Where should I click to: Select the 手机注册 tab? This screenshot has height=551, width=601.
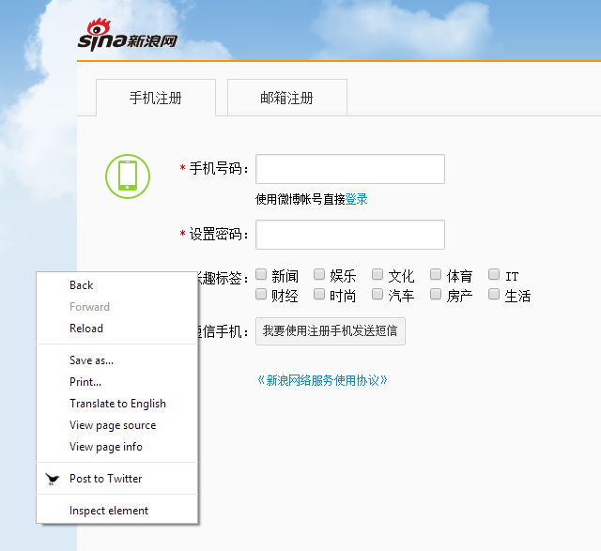pos(155,98)
